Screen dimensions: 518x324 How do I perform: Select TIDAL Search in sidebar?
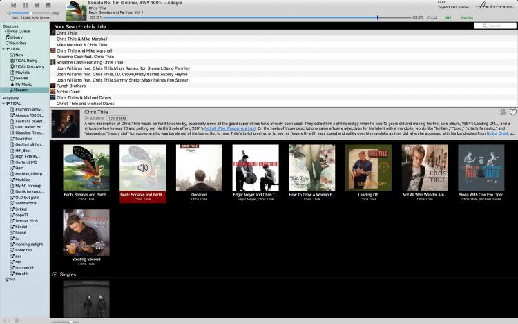click(x=25, y=90)
